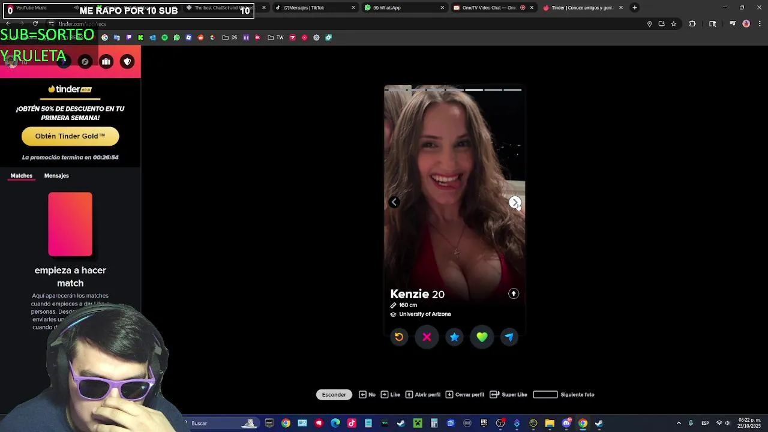Open Minecraft from the taskbar
Viewport: 768px width, 432px height.
click(418, 423)
